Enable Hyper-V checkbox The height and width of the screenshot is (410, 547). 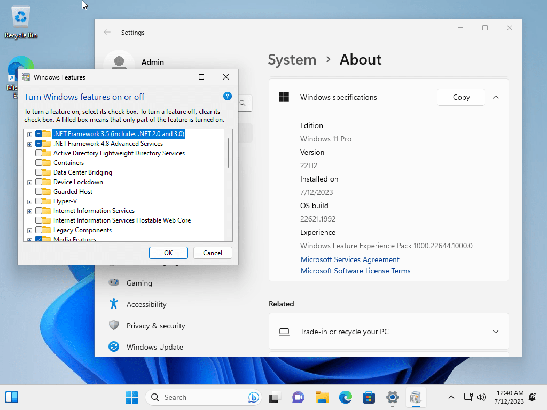[x=38, y=201]
